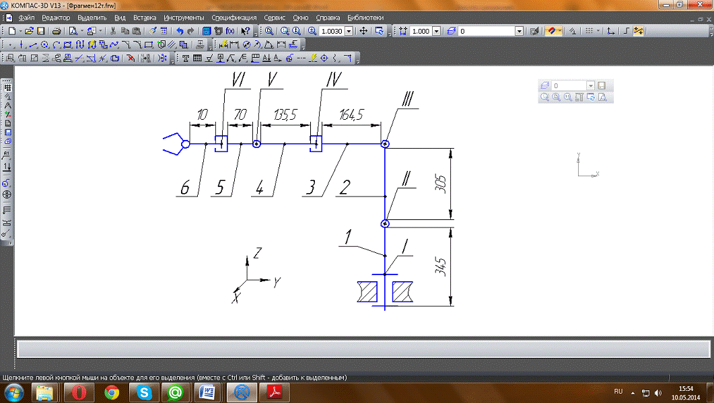The image size is (714, 403).
Task: Toggle the highlighted rounding button at toolbar end
Action: tap(638, 31)
